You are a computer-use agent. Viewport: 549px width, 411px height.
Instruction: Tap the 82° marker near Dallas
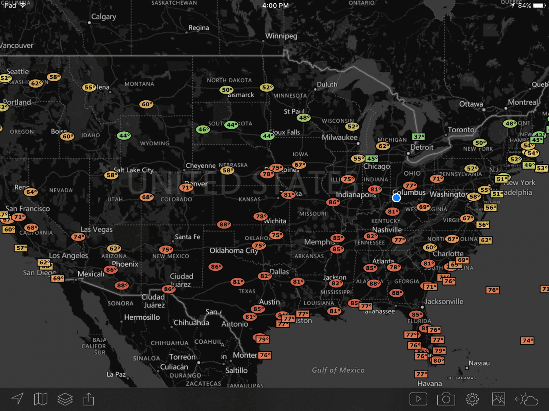tap(265, 276)
